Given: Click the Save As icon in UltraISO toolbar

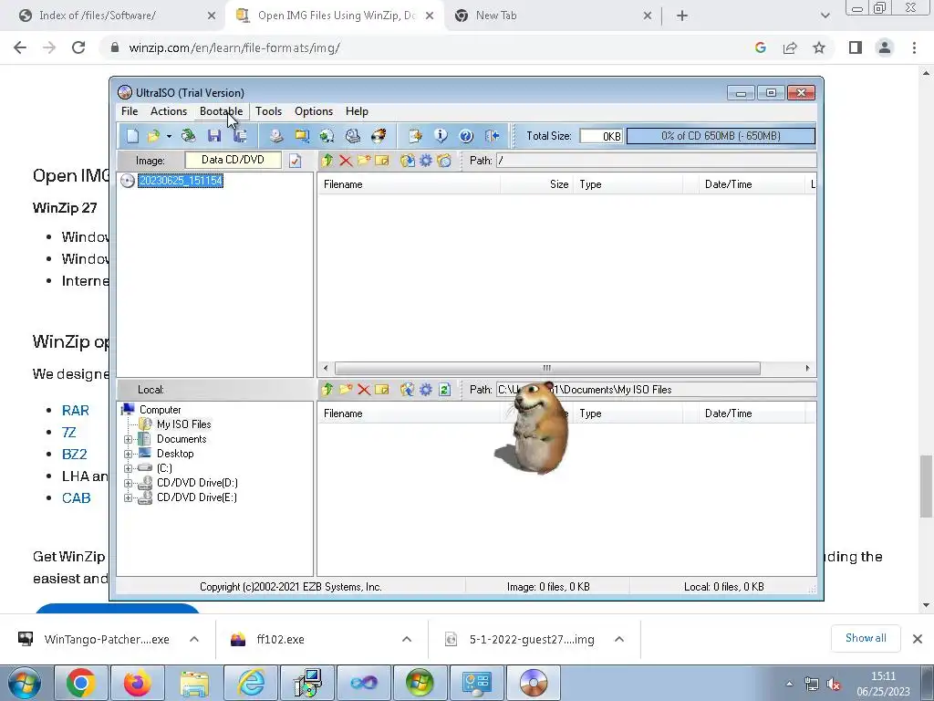Looking at the screenshot, I should pos(240,136).
